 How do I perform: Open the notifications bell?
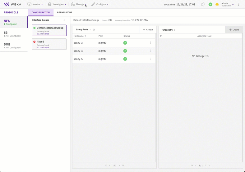pyautogui.click(x=203, y=4)
